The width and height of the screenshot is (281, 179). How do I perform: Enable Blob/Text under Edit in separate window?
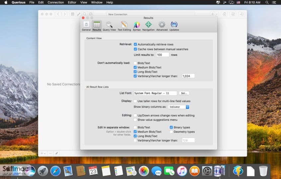(135, 127)
